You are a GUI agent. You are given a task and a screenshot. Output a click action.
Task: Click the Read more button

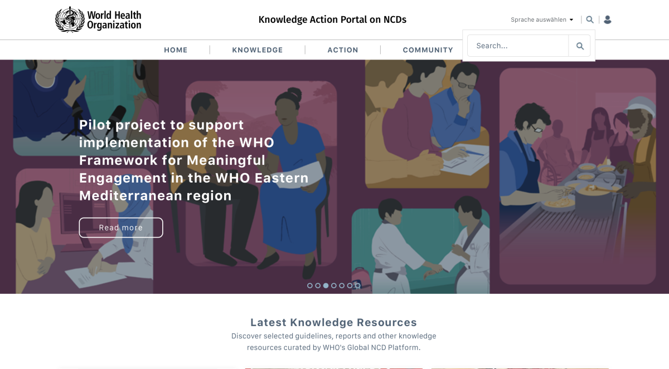[x=121, y=228]
